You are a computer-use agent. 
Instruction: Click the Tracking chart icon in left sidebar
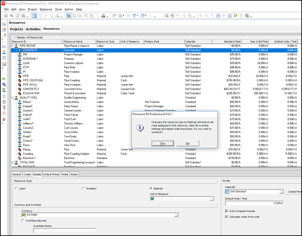point(4,64)
